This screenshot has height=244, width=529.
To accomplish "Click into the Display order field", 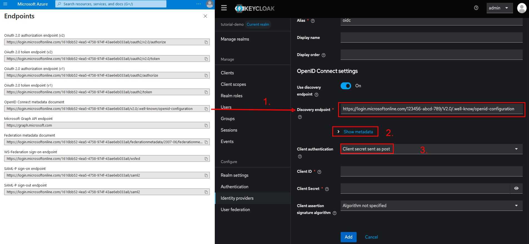I will (x=431, y=54).
